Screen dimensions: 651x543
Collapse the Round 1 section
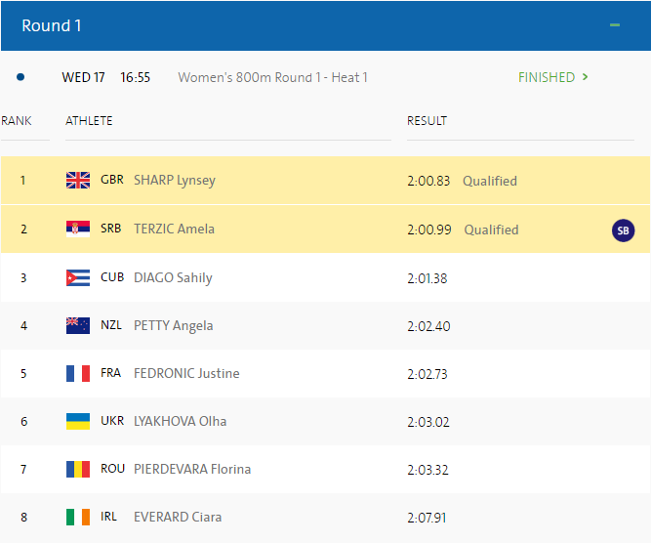click(615, 25)
